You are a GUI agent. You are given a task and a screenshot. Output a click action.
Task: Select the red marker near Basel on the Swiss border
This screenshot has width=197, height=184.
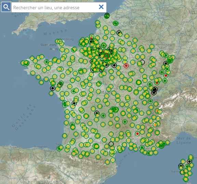pos(166,76)
